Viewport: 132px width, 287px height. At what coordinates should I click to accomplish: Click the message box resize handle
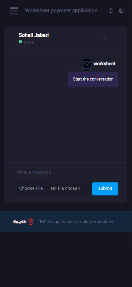[117, 179]
